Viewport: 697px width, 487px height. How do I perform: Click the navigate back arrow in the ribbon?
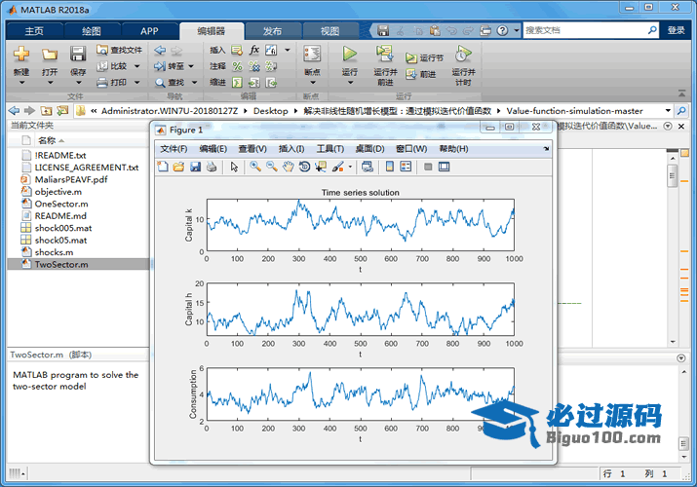pyautogui.click(x=160, y=51)
